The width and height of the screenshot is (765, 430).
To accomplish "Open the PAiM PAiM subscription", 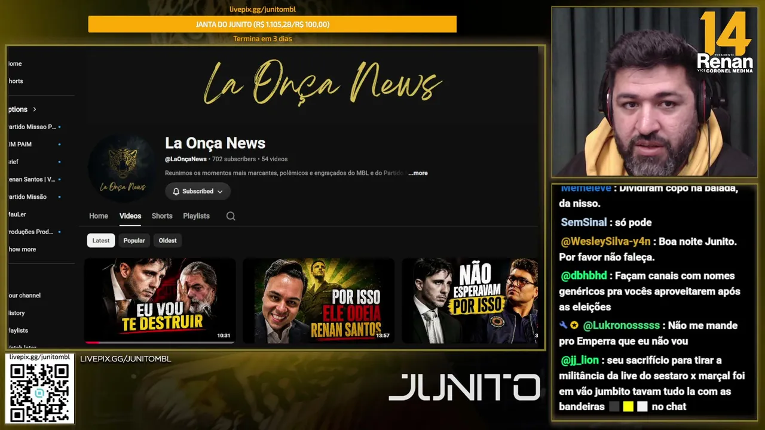I will [x=34, y=144].
